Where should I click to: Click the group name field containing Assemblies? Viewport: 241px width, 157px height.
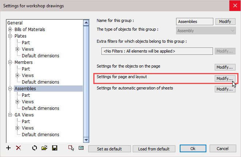(x=194, y=22)
